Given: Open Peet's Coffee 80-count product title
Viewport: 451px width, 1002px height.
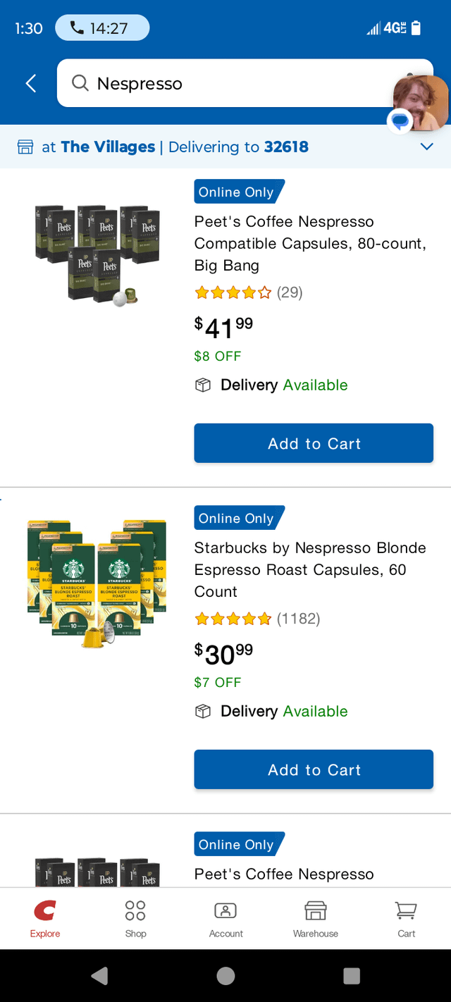Looking at the screenshot, I should coord(310,243).
